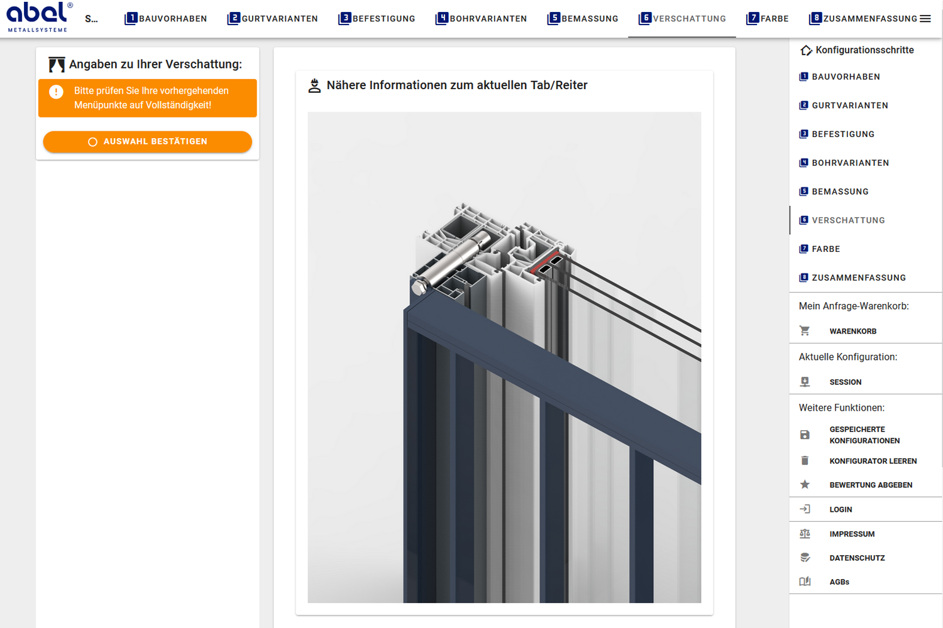Image resolution: width=943 pixels, height=628 pixels.
Task: Click the orange warning exclamation icon
Action: click(56, 92)
